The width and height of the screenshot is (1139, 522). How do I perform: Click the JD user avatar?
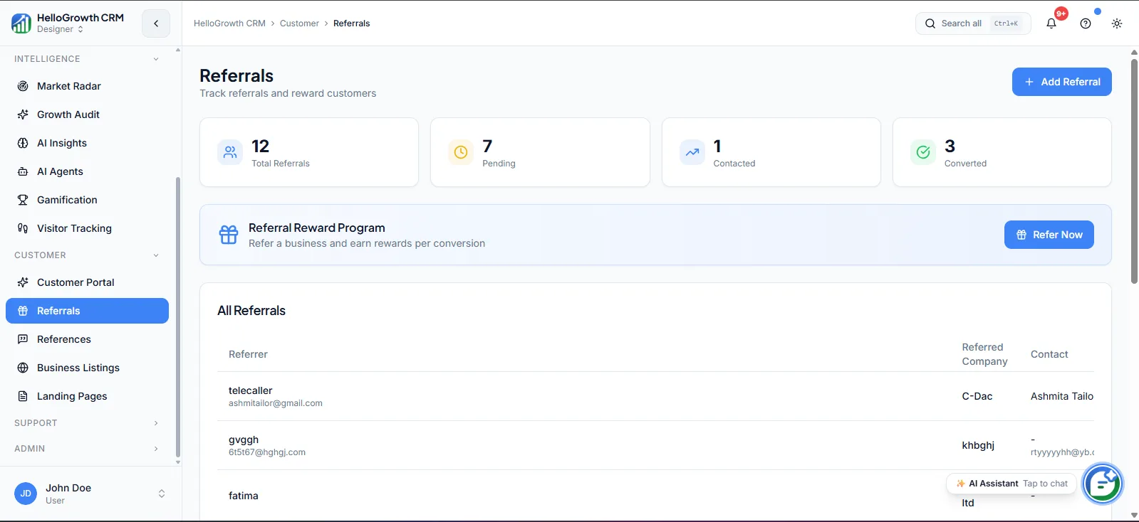pyautogui.click(x=26, y=494)
